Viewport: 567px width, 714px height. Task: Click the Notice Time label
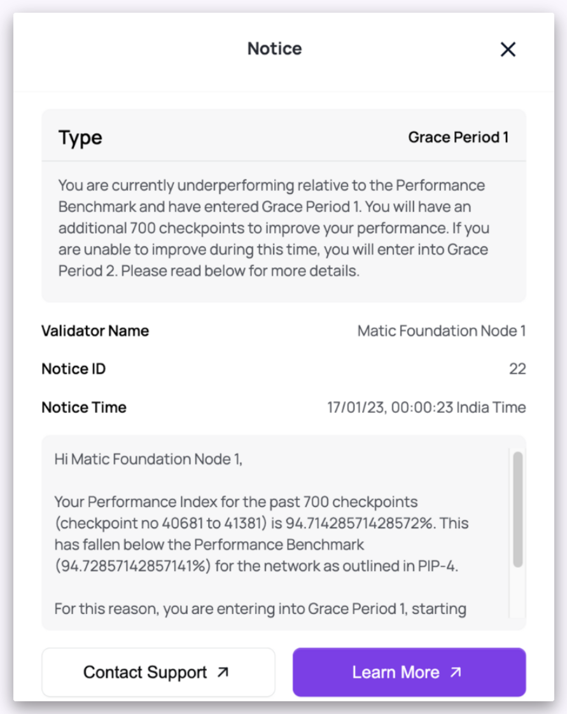click(84, 407)
